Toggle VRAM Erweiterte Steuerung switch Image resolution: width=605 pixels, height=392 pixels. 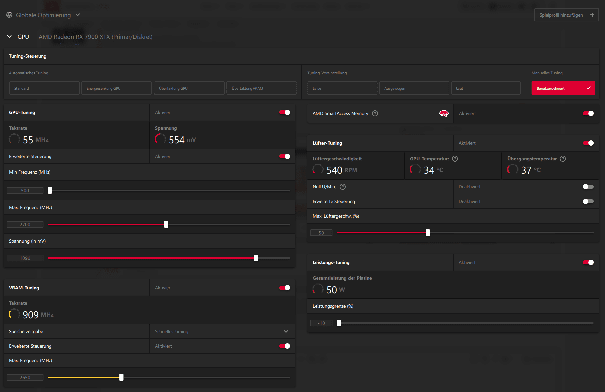pos(285,346)
